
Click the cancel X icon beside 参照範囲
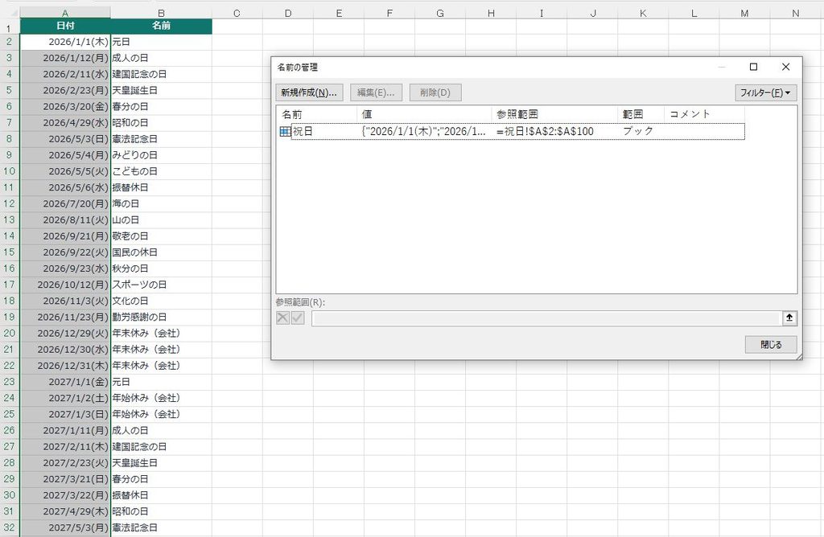(x=282, y=318)
